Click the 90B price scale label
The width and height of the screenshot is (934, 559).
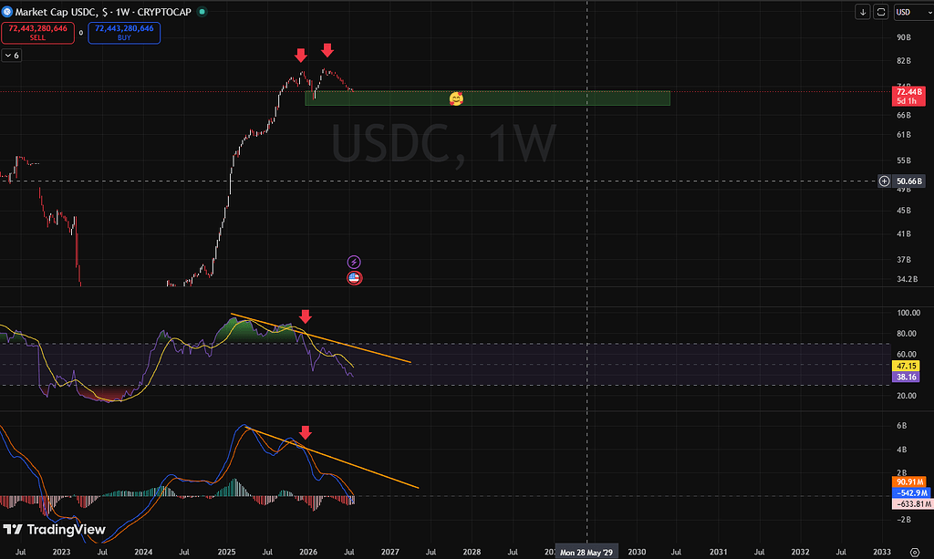click(x=904, y=37)
